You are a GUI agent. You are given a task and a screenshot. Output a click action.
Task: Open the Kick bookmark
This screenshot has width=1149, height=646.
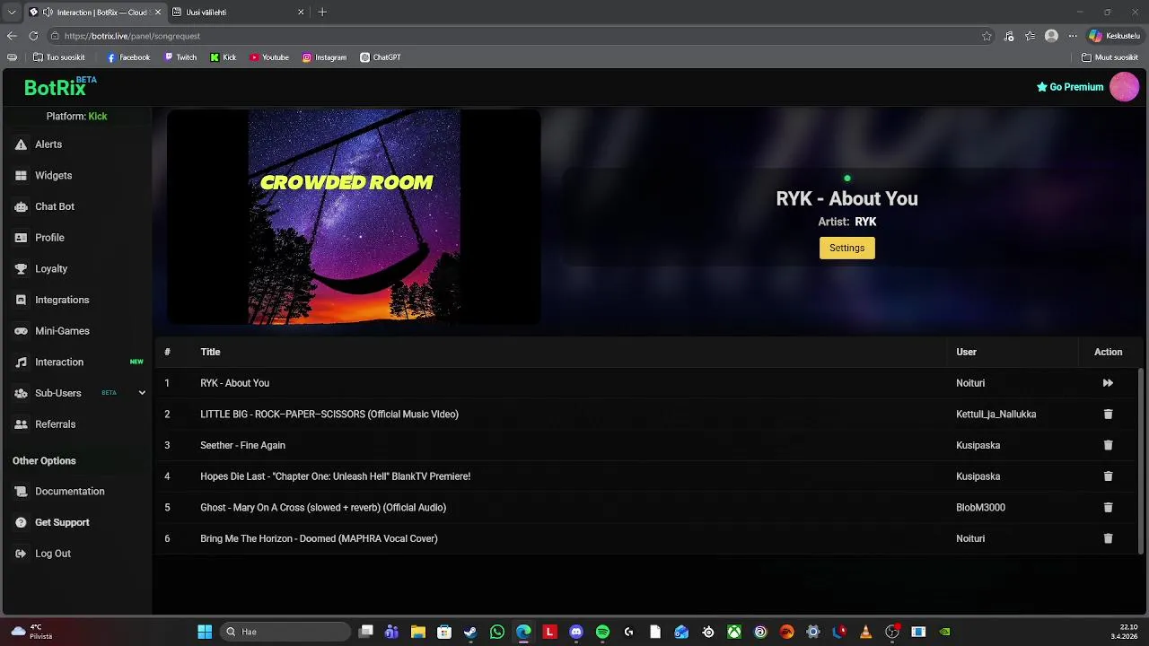[x=224, y=57]
